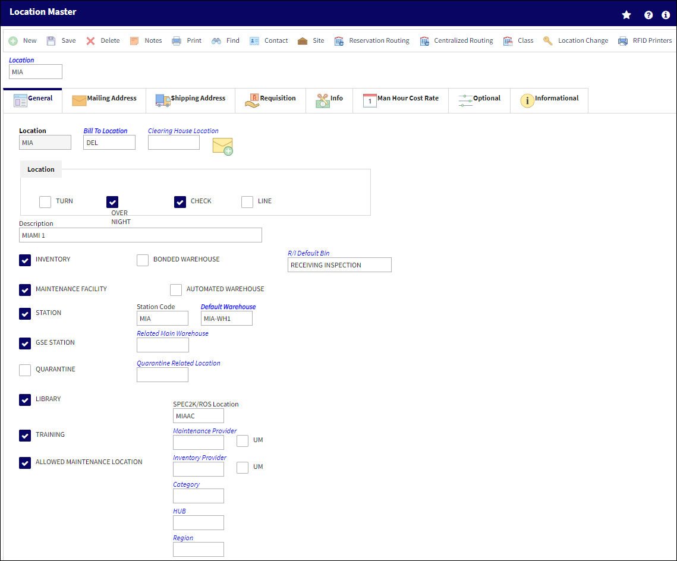
Task: Click the Related Main Warehouse link
Action: pos(173,333)
